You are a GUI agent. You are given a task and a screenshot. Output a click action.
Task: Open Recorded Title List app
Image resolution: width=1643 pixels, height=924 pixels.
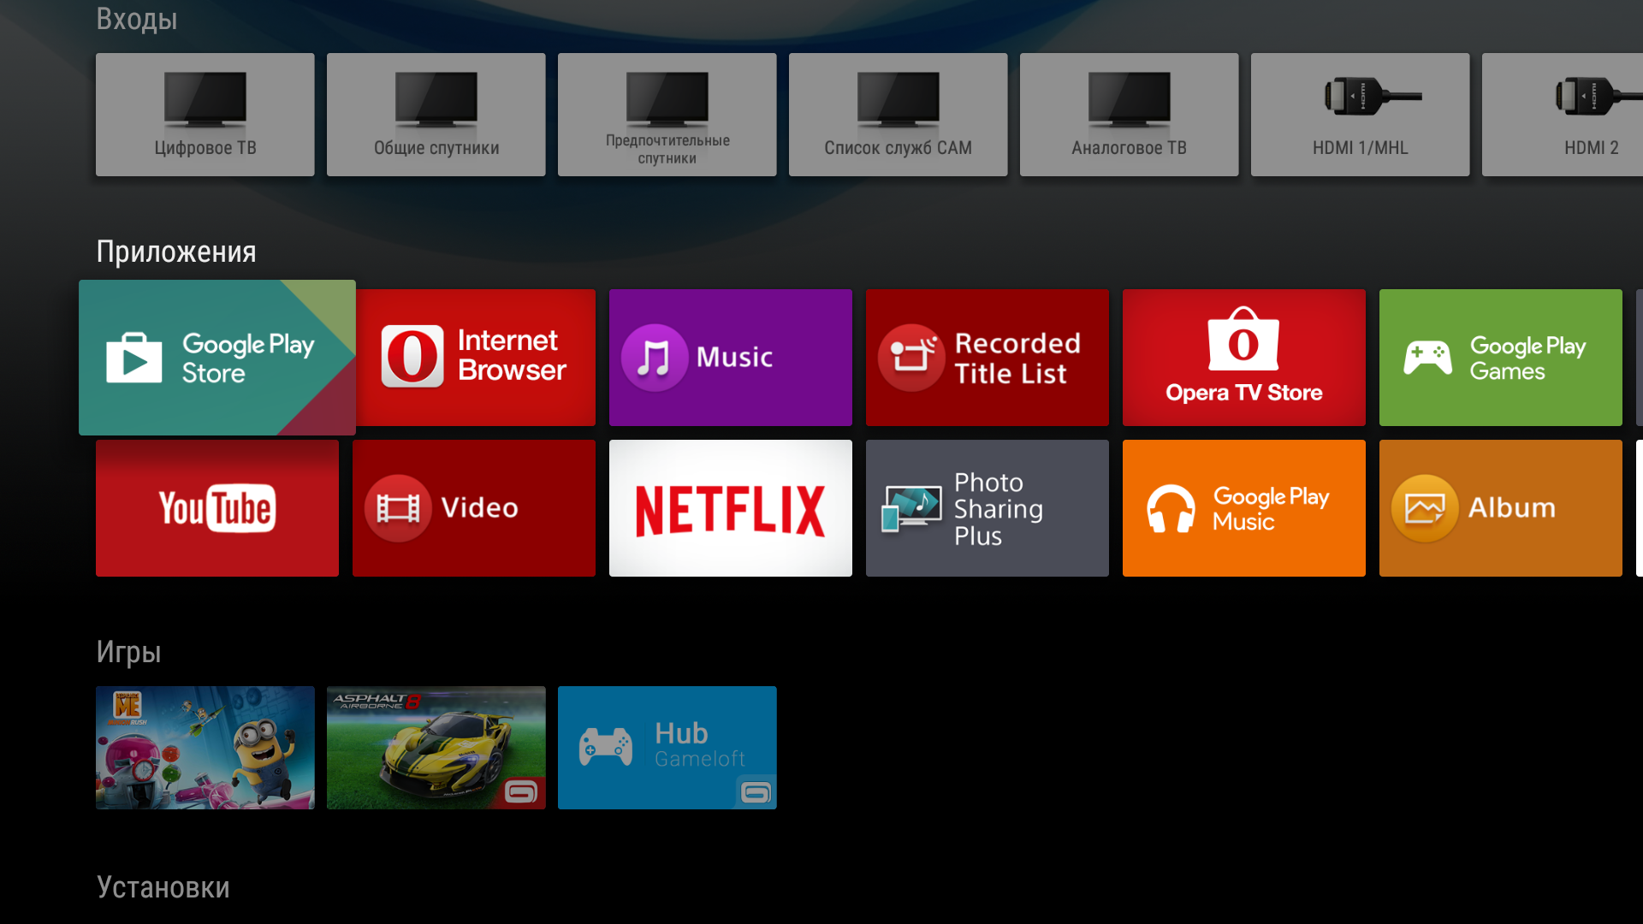[x=988, y=358]
